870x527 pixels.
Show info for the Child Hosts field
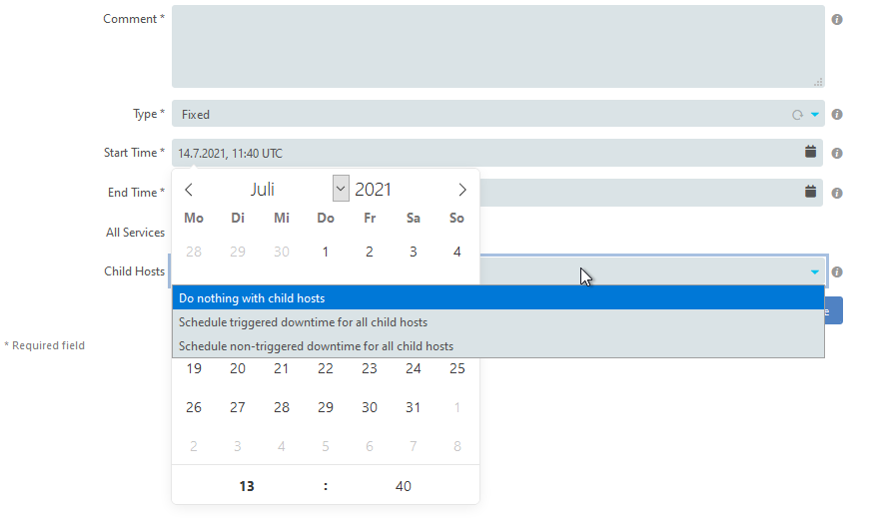(x=837, y=271)
